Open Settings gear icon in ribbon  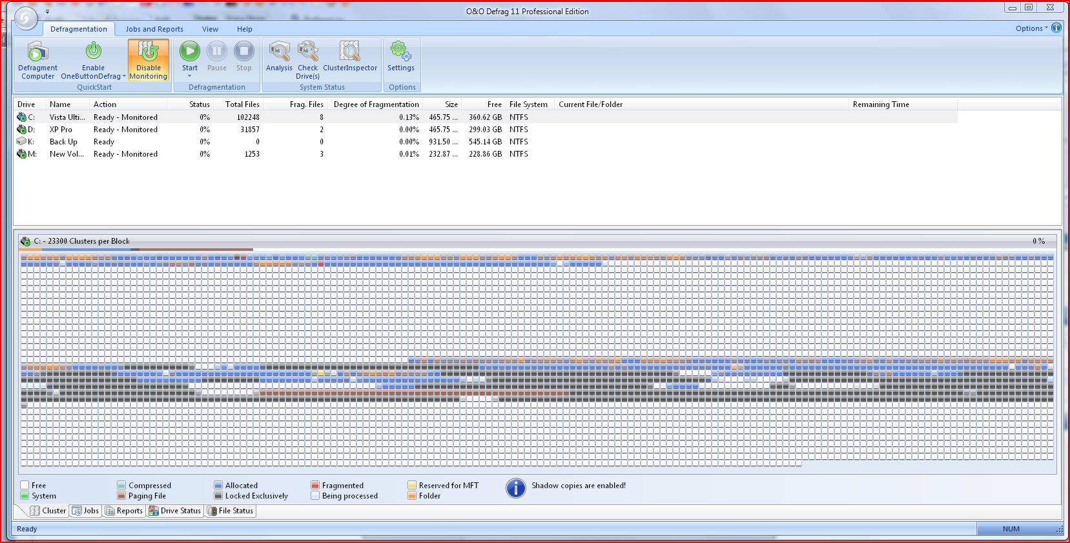click(x=400, y=51)
